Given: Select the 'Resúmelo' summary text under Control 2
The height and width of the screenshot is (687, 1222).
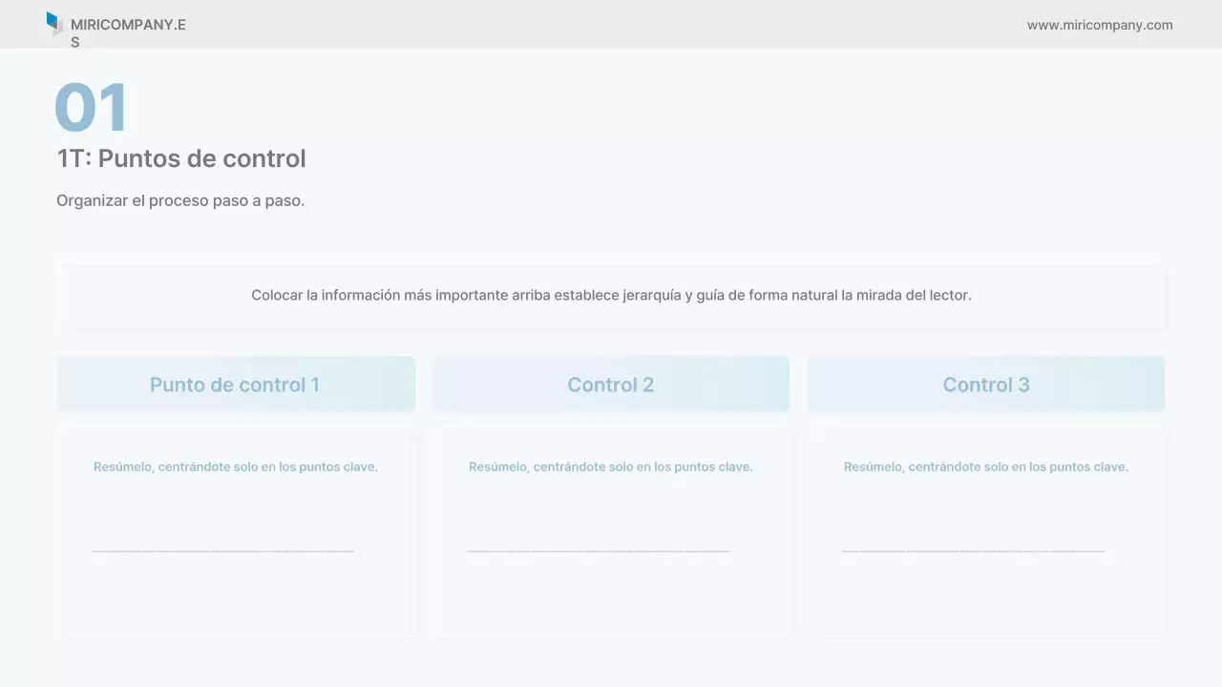Looking at the screenshot, I should coord(611,468).
